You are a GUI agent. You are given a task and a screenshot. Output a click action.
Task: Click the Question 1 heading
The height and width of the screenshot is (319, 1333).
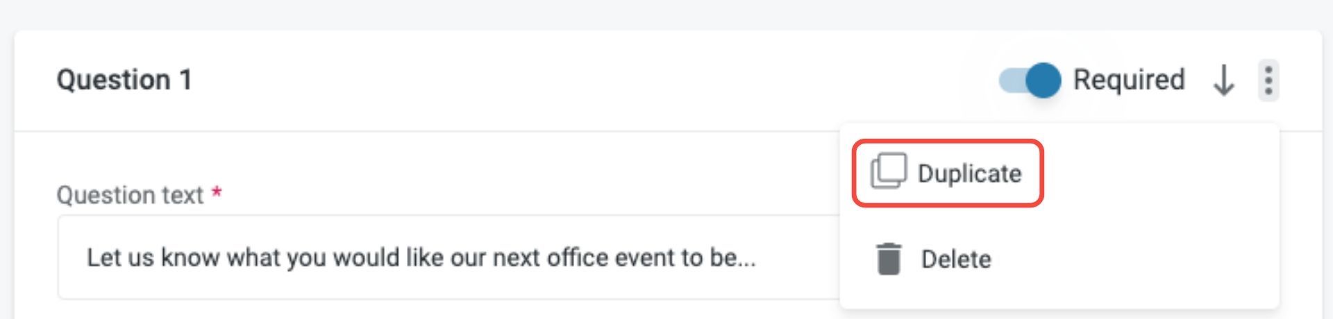(x=124, y=80)
